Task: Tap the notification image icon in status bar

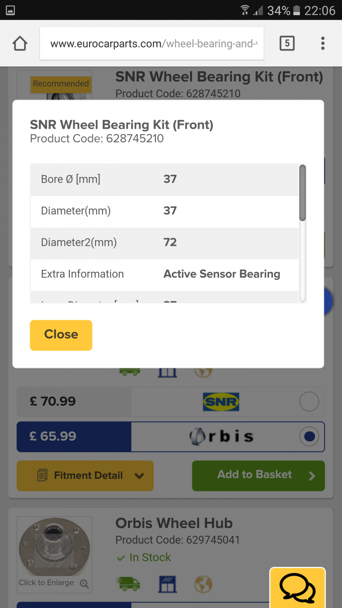Action: pos(10,10)
